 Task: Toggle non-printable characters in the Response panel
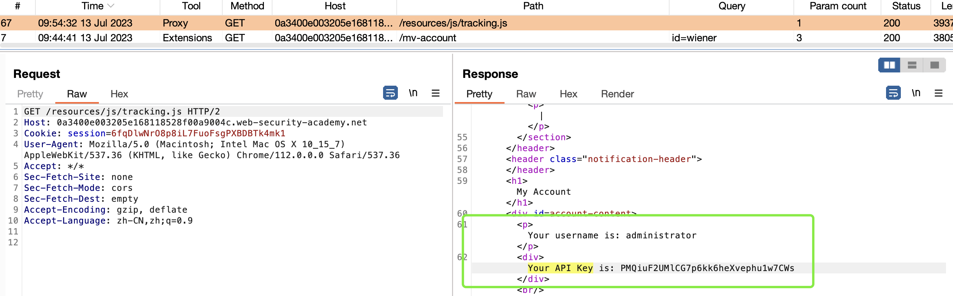click(916, 93)
